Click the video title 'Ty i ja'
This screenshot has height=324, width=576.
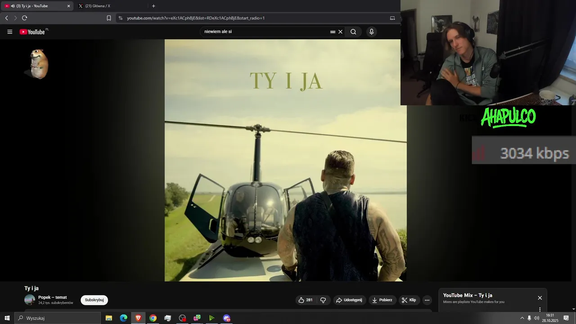coord(31,288)
